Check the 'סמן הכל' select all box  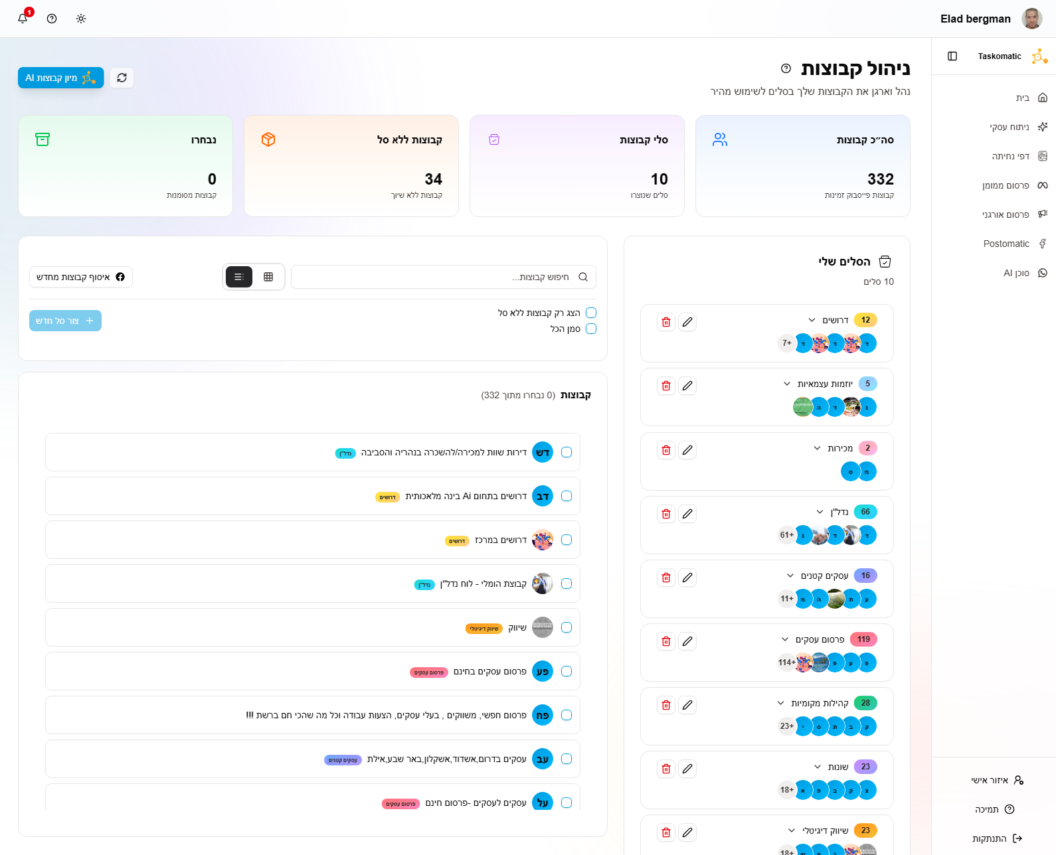(x=591, y=329)
